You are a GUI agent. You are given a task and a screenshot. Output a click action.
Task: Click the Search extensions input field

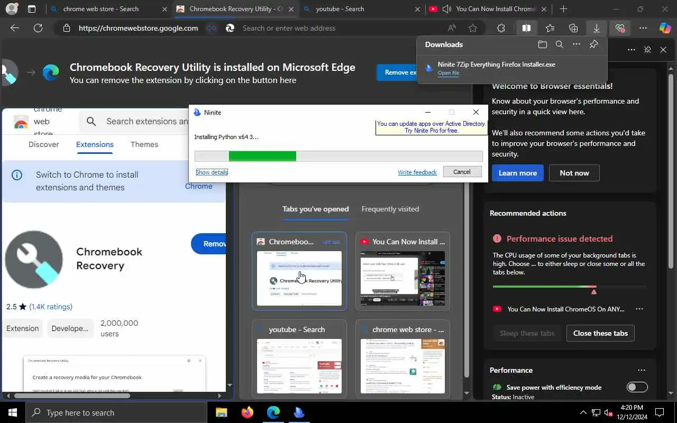pyautogui.click(x=147, y=121)
